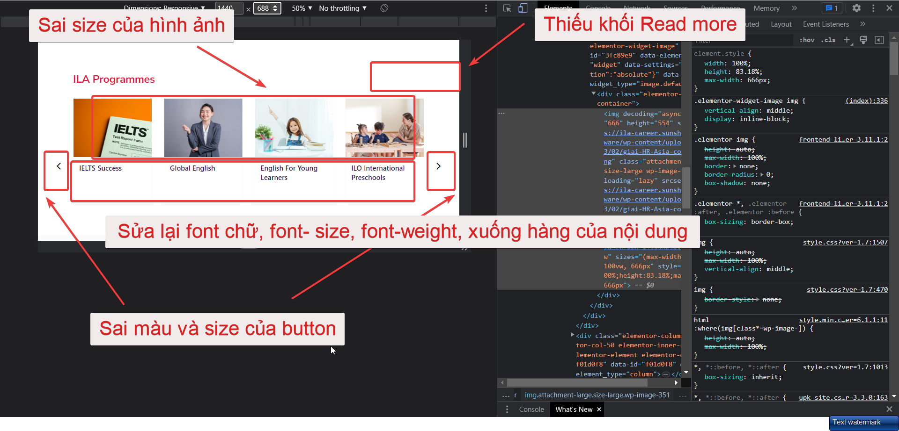The image size is (899, 431).
Task: Close the What's New drawer tab
Action: pos(599,409)
